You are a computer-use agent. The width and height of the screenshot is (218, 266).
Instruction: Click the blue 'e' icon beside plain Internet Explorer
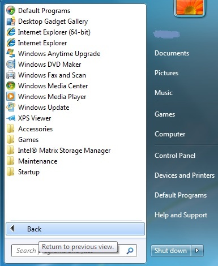point(11,42)
